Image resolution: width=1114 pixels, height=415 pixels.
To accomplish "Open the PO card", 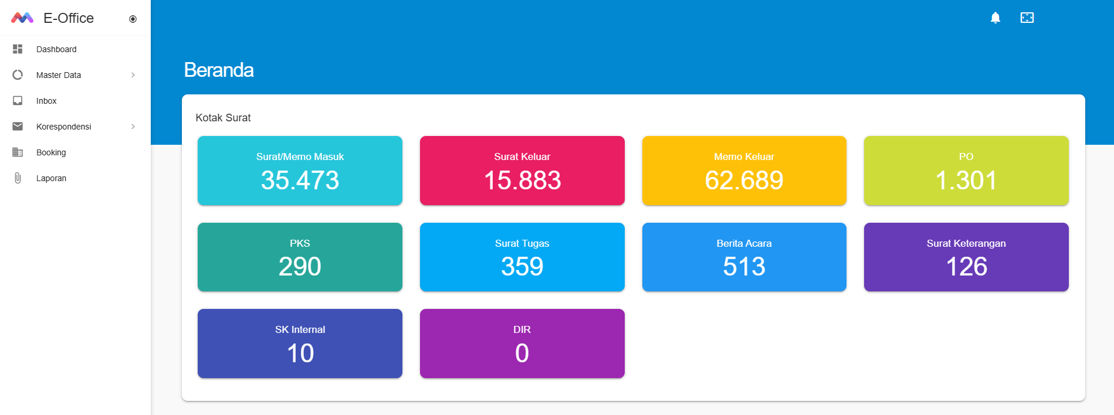I will [966, 171].
